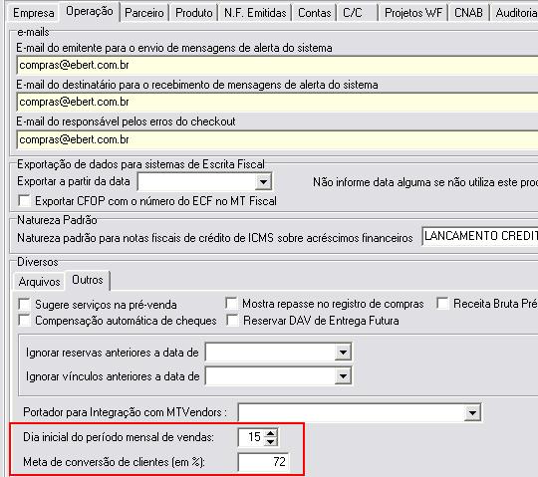Toggle Compensação automática de cheques
The image size is (538, 477).
click(x=24, y=321)
